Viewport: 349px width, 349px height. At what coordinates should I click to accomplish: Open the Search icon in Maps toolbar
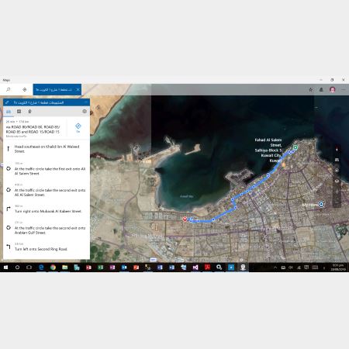click(x=9, y=89)
